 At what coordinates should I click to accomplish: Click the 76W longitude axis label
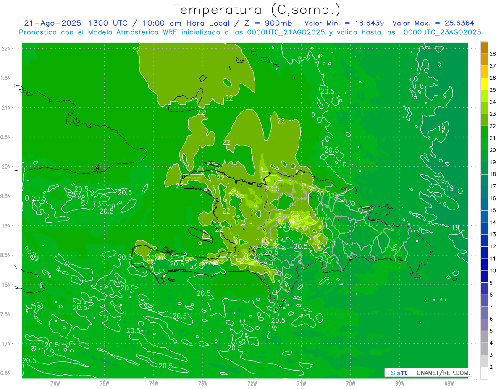coord(55,384)
